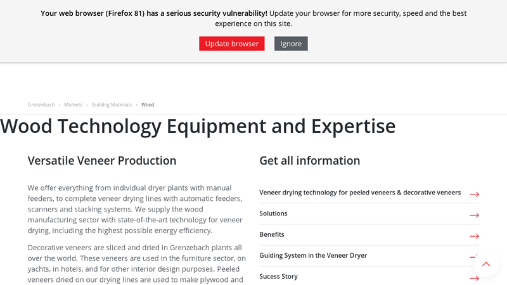Viewport: 507px width, 285px height.
Task: Go to the Benefits link text
Action: 272,234
